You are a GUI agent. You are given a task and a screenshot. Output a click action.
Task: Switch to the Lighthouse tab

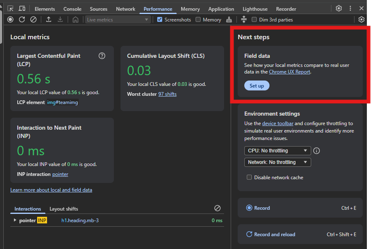[254, 9]
